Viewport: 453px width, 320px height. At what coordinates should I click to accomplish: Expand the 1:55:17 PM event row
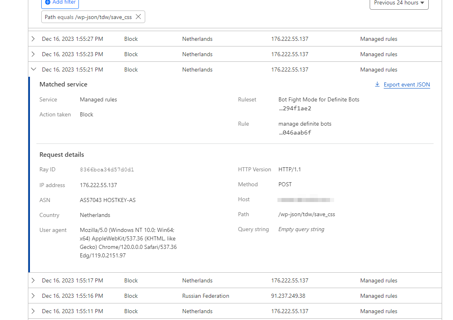[x=33, y=280]
